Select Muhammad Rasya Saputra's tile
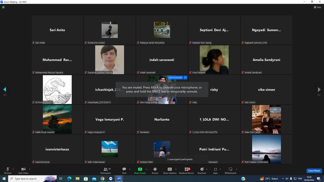Screen dimensions: 324x182 tap(57, 60)
